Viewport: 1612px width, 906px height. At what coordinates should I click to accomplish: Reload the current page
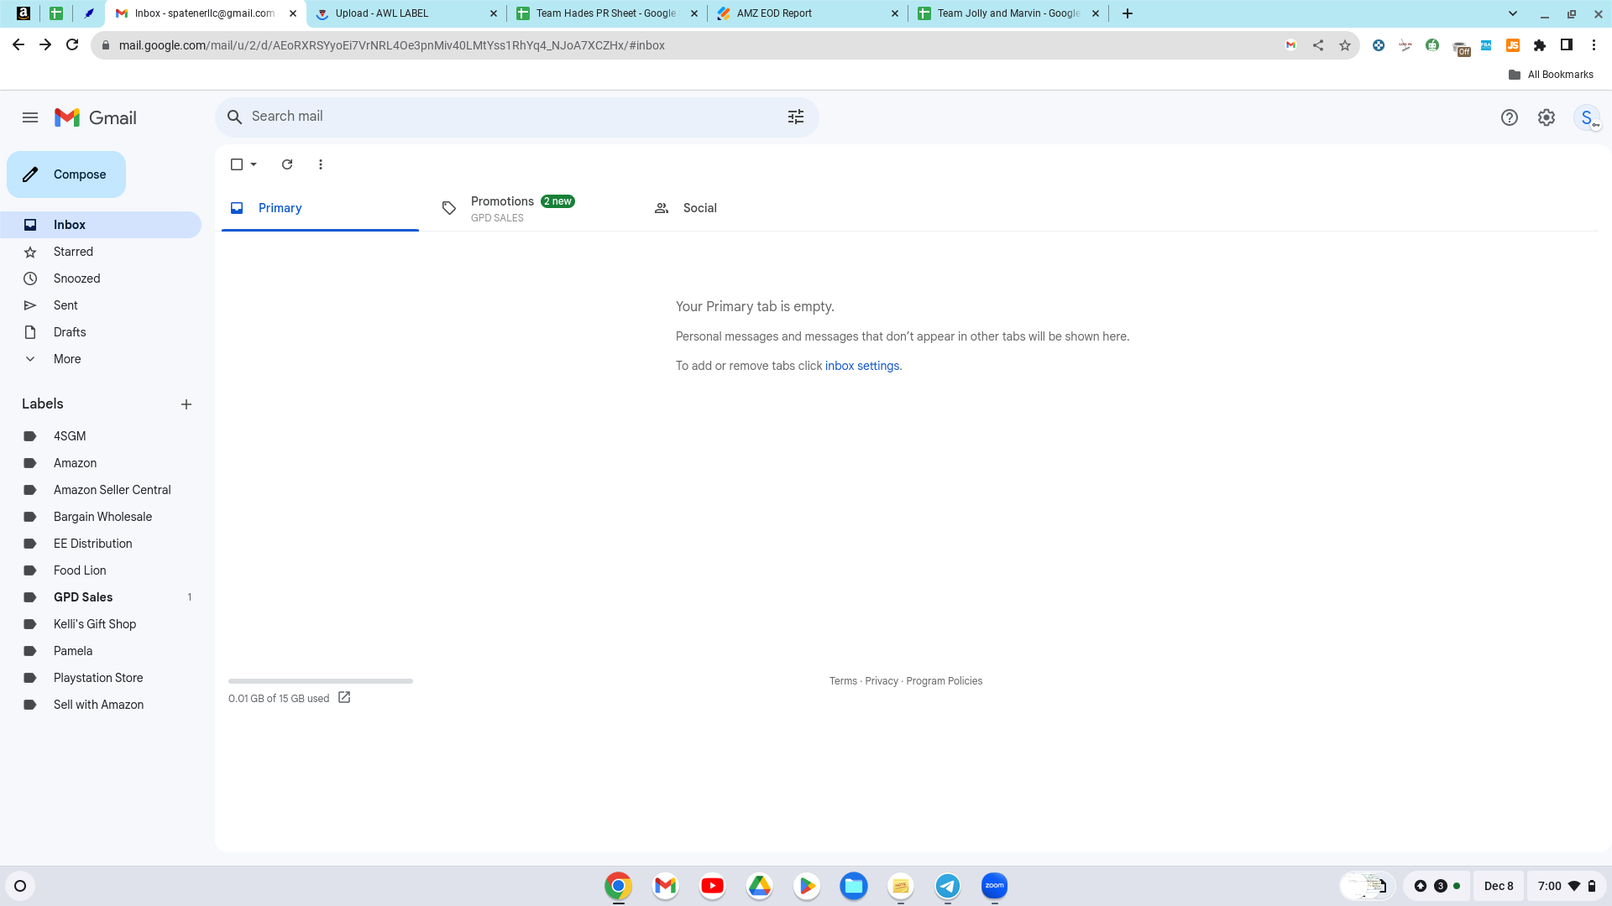click(x=72, y=45)
